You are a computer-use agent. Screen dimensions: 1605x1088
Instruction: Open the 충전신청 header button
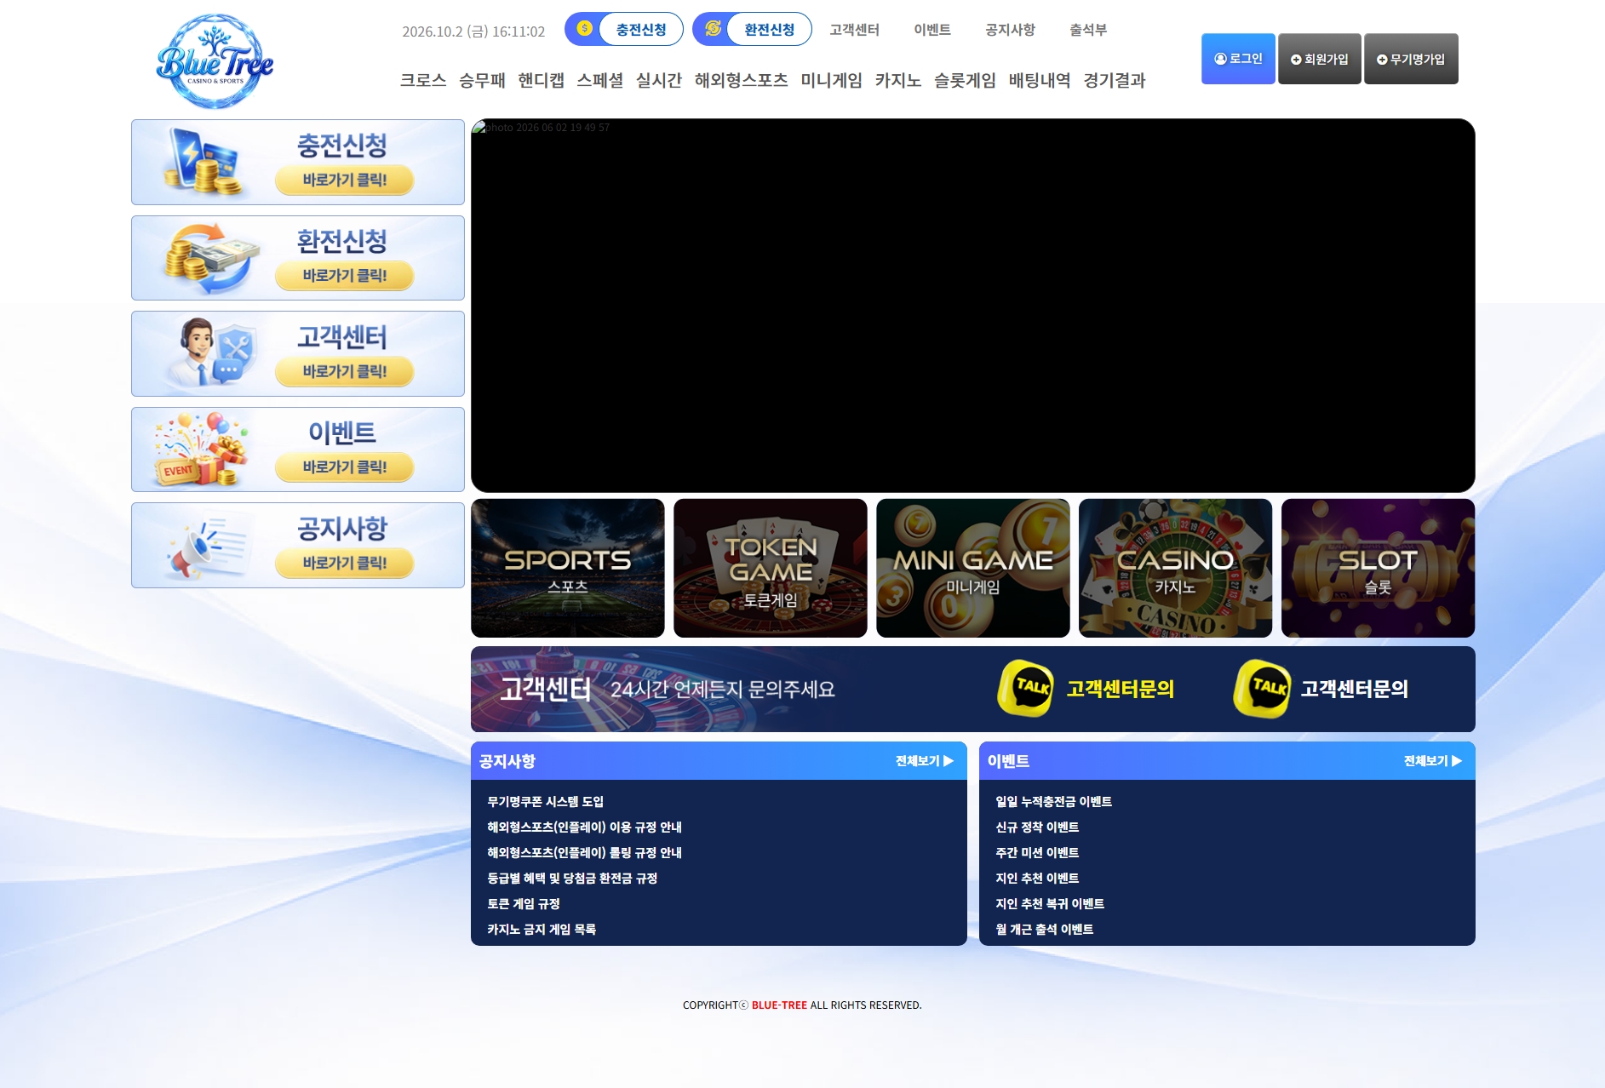[x=624, y=29]
